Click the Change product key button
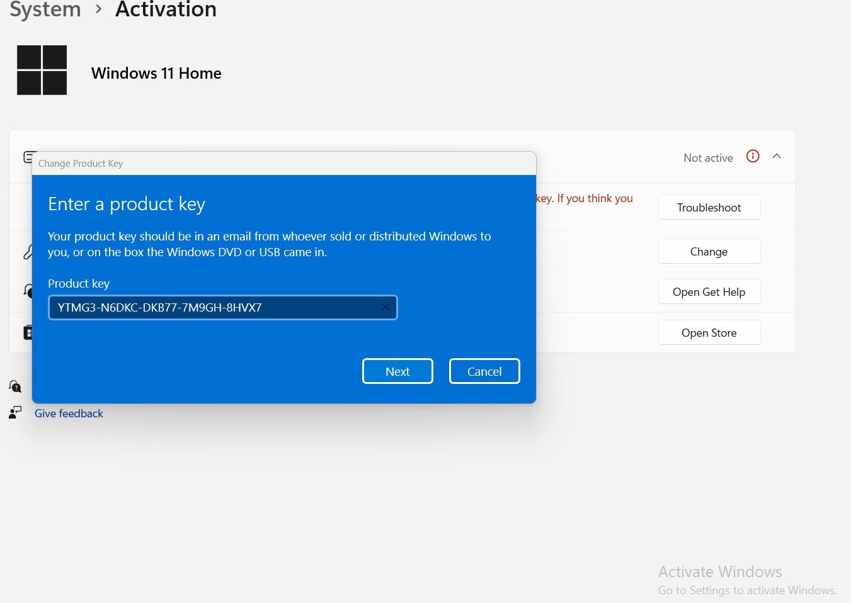 pyautogui.click(x=709, y=251)
